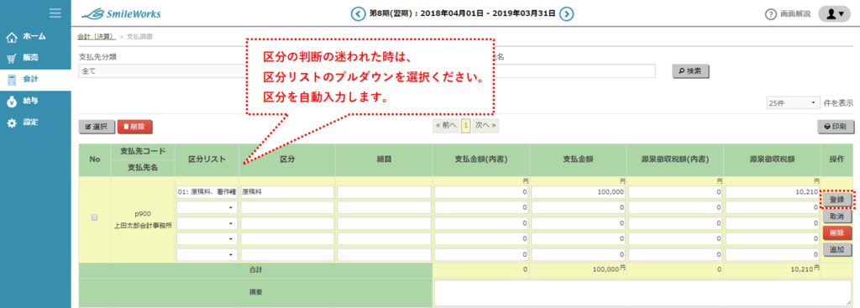This screenshot has height=308, width=860.
Task: Tick the checkbox for p900 上田太郎会計事務所
Action: click(94, 217)
